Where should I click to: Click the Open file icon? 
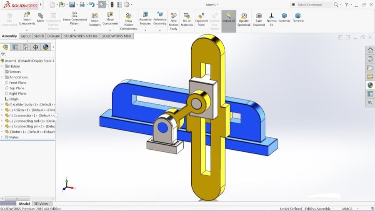62,4
